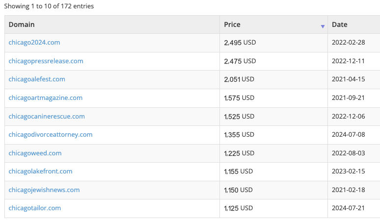Open the chicagotailor.com domain link
This screenshot has height=220, width=380.
click(x=35, y=208)
